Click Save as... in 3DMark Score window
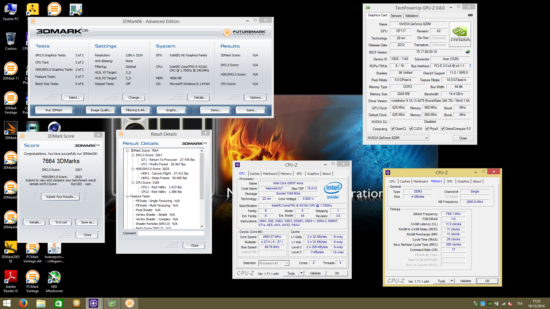 88,222
